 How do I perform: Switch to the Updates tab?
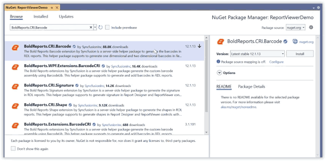click(x=66, y=17)
